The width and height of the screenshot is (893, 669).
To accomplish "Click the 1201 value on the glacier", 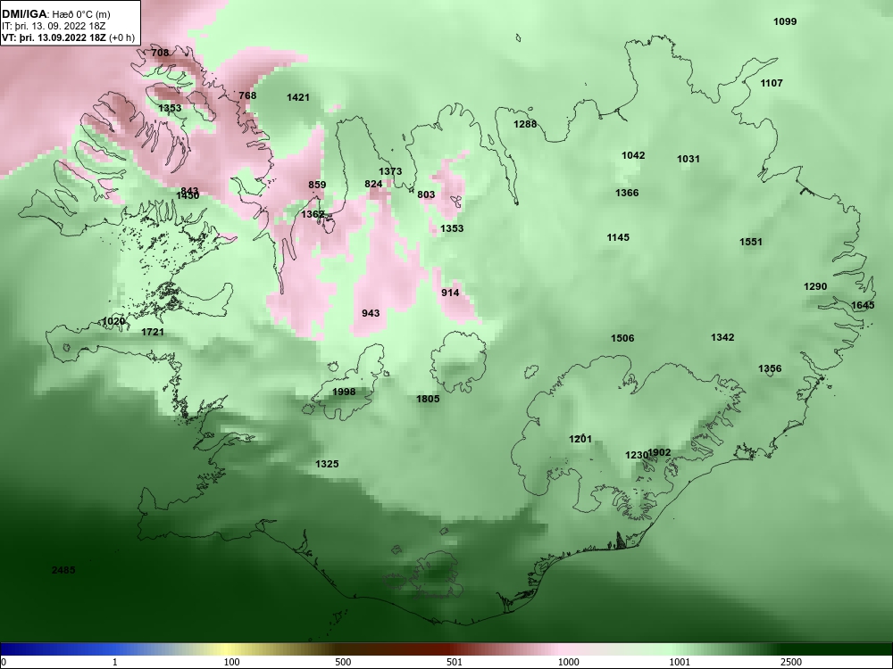I will pyautogui.click(x=580, y=439).
